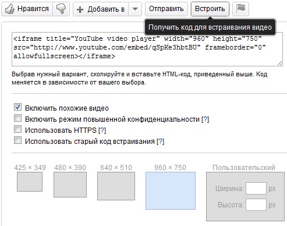The image size is (287, 226).
Task: Click the Встроить button
Action: 210,9
